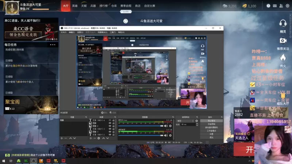Open 麦克风/Aux audio settings gear

[170, 126]
